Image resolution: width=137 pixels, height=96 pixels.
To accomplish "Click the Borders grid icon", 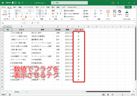I will tap(16, 16).
